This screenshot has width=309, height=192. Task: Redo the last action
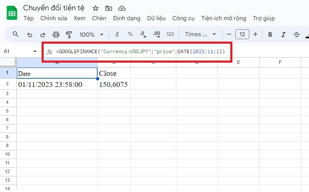[42, 35]
